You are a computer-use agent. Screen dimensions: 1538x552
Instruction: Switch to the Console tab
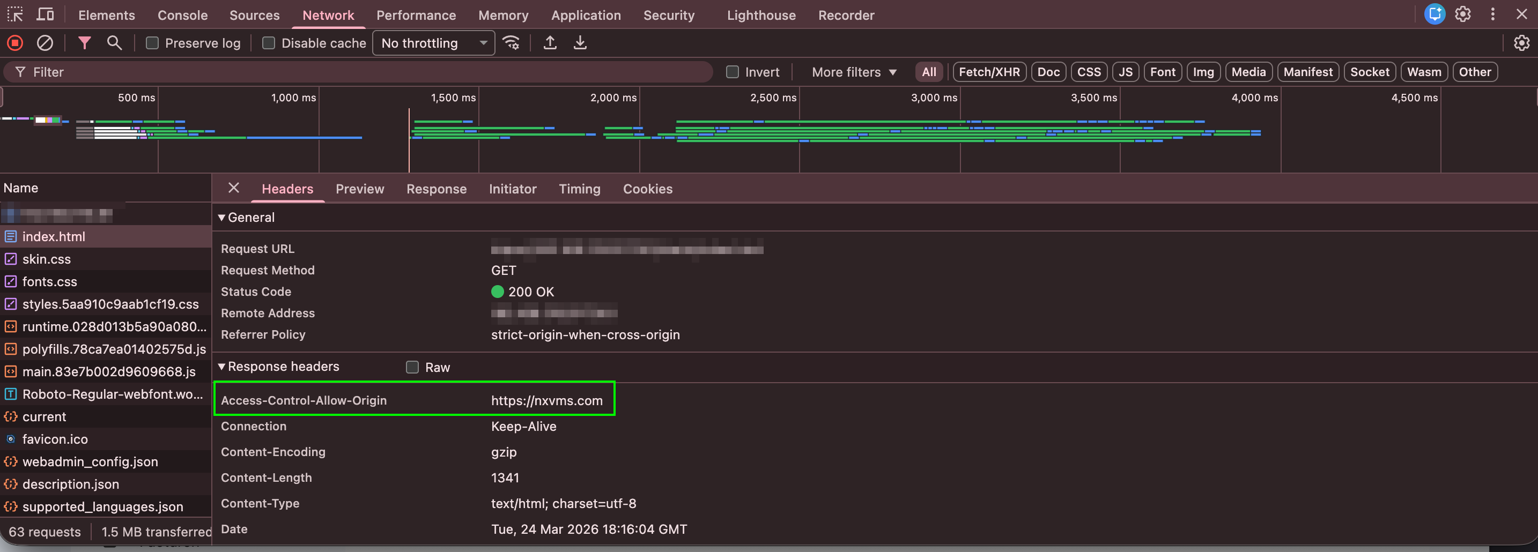pyautogui.click(x=182, y=15)
